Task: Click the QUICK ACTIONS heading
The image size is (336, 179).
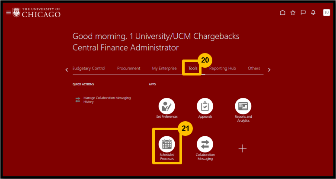Action: tap(83, 84)
